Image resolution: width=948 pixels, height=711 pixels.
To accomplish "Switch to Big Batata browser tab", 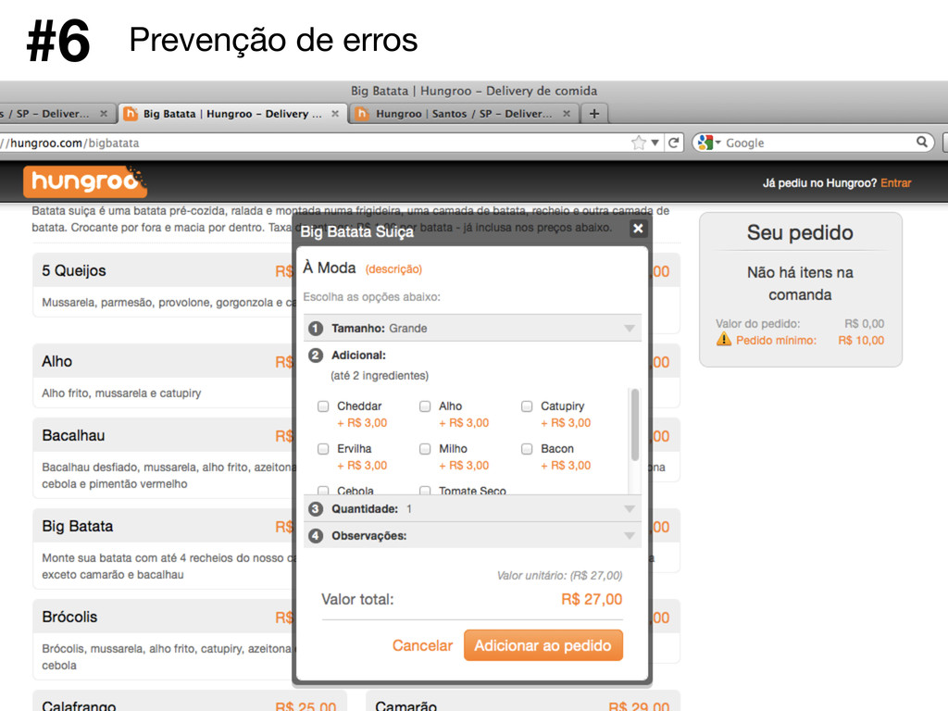I will tap(232, 114).
